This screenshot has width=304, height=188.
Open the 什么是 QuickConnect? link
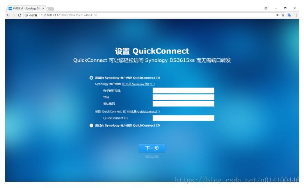tap(143, 111)
